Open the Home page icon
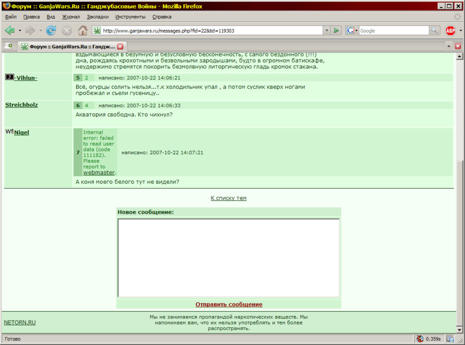Screen dimensions: 465x345 coord(82,30)
